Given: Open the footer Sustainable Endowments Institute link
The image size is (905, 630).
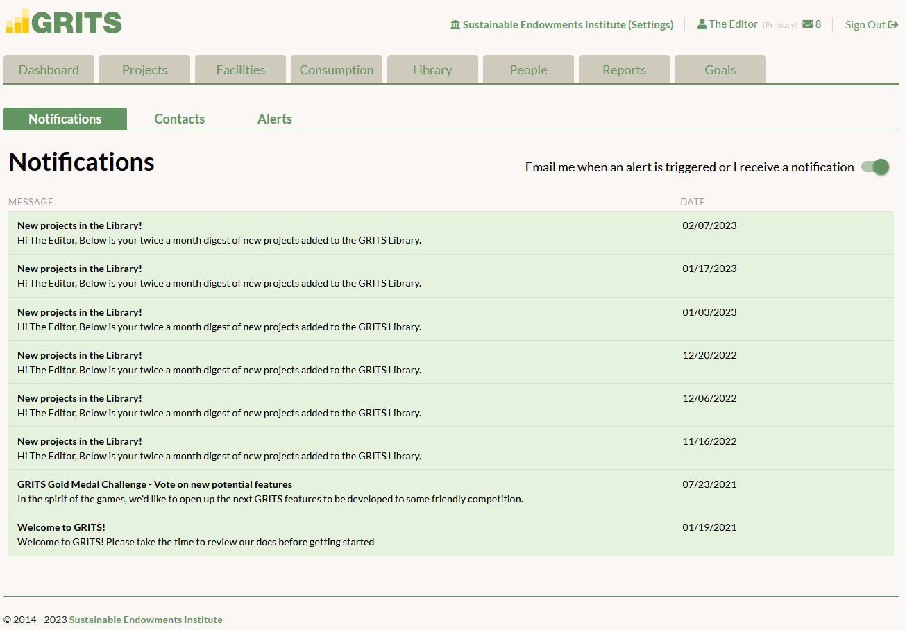Looking at the screenshot, I should tap(146, 620).
